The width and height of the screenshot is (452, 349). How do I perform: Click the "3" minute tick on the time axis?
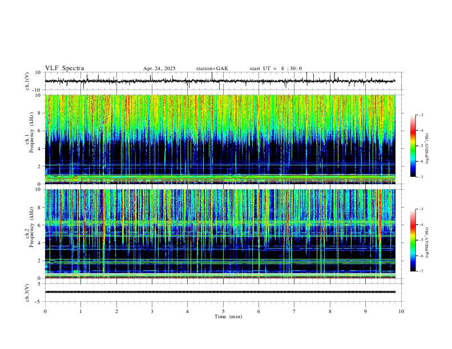pyautogui.click(x=152, y=311)
